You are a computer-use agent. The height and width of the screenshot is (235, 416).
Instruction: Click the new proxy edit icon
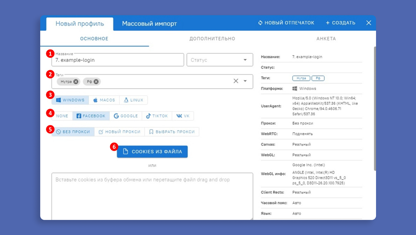click(x=101, y=132)
